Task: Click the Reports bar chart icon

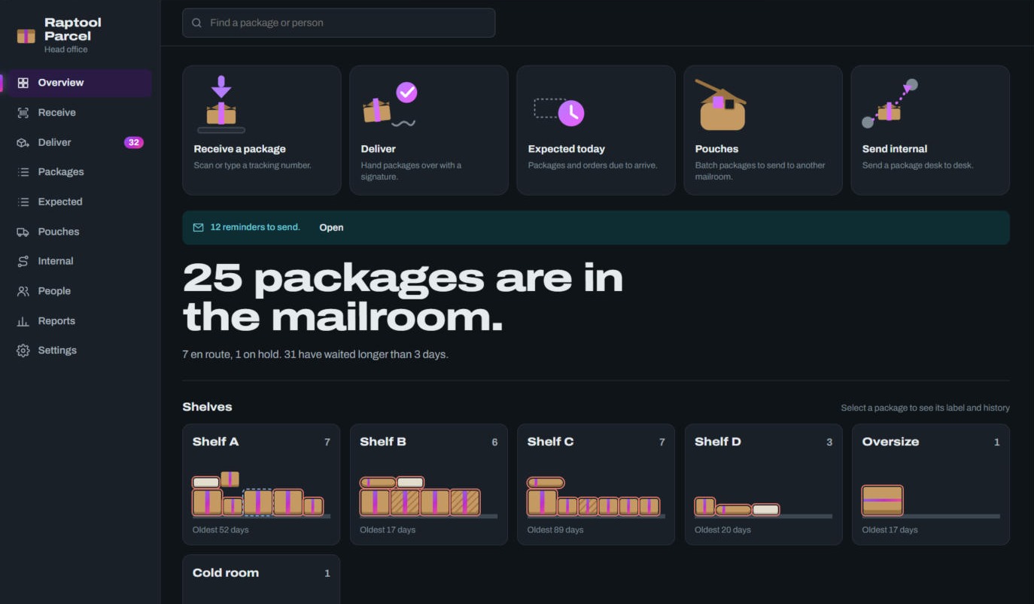Action: tap(23, 321)
